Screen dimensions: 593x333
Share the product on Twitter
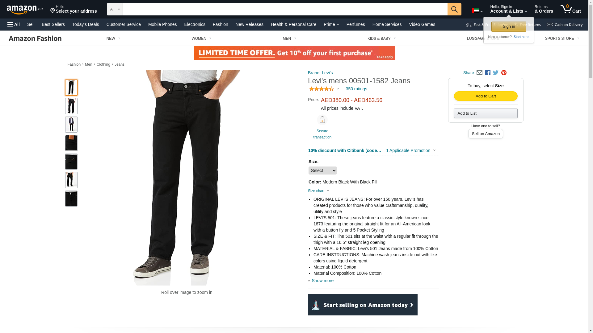pos(496,73)
